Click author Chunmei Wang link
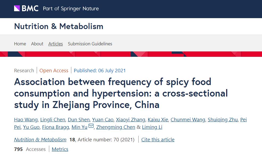 click(188, 120)
